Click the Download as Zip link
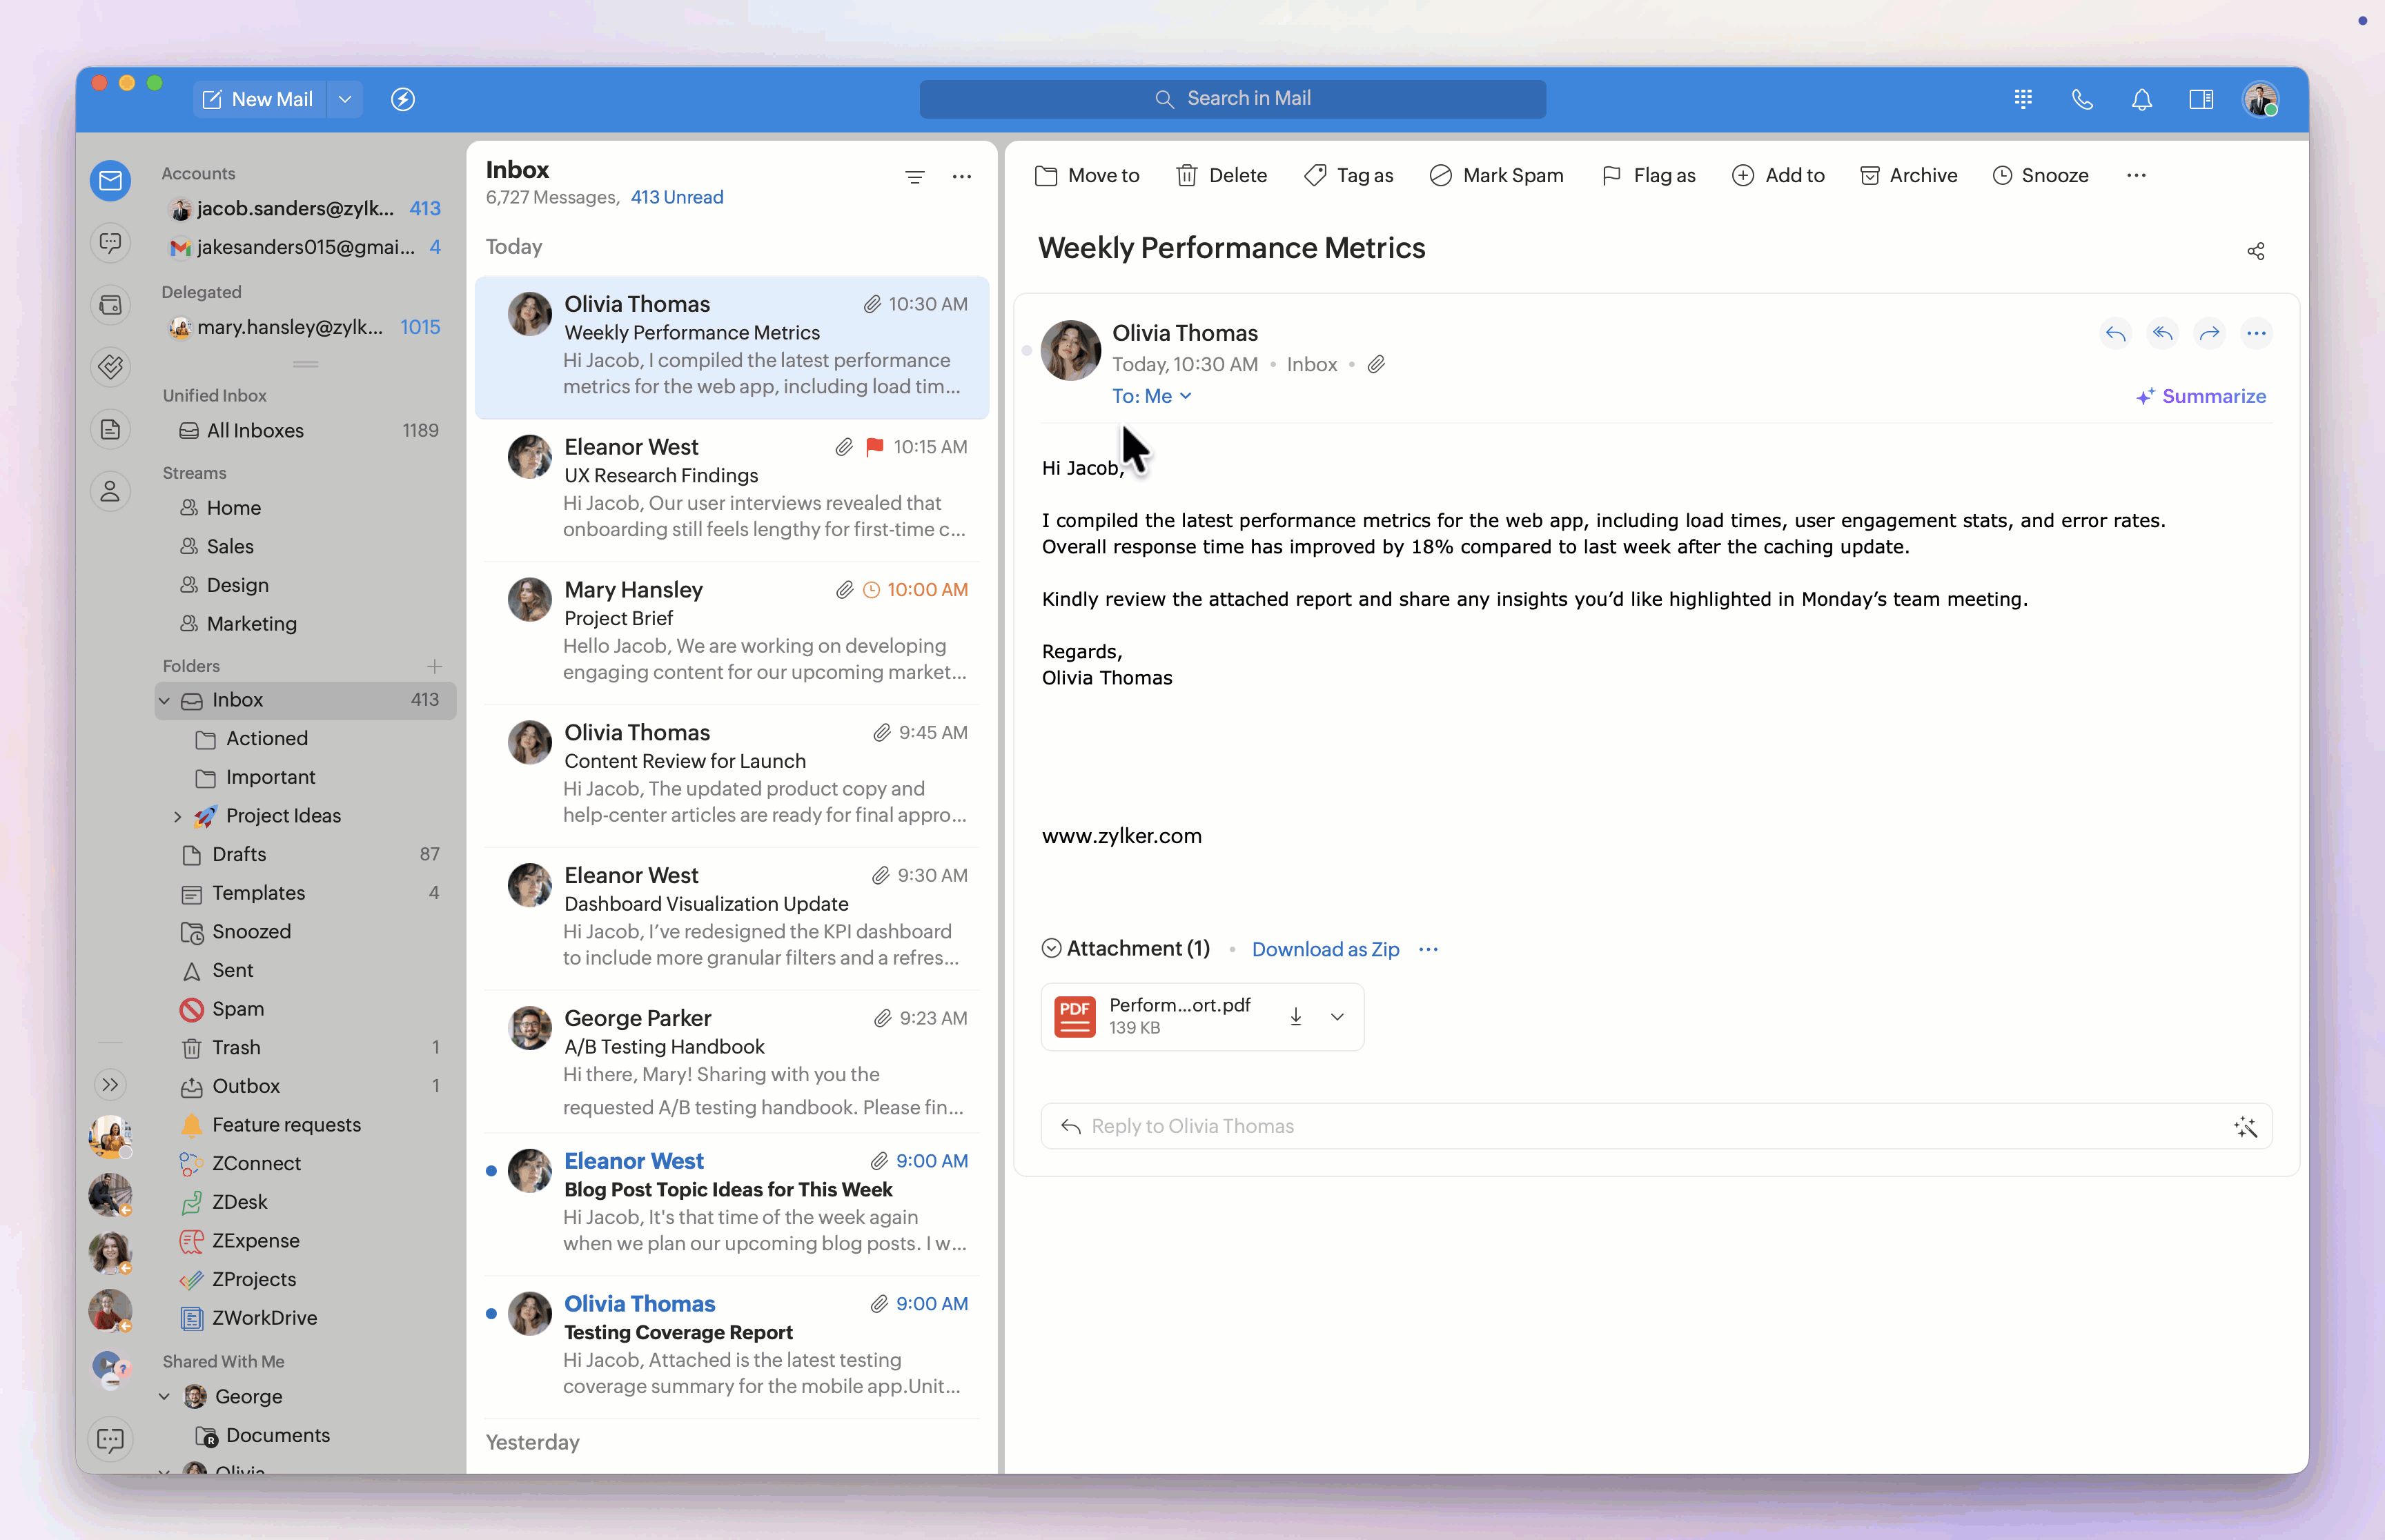Image resolution: width=2385 pixels, height=1540 pixels. click(x=1325, y=949)
